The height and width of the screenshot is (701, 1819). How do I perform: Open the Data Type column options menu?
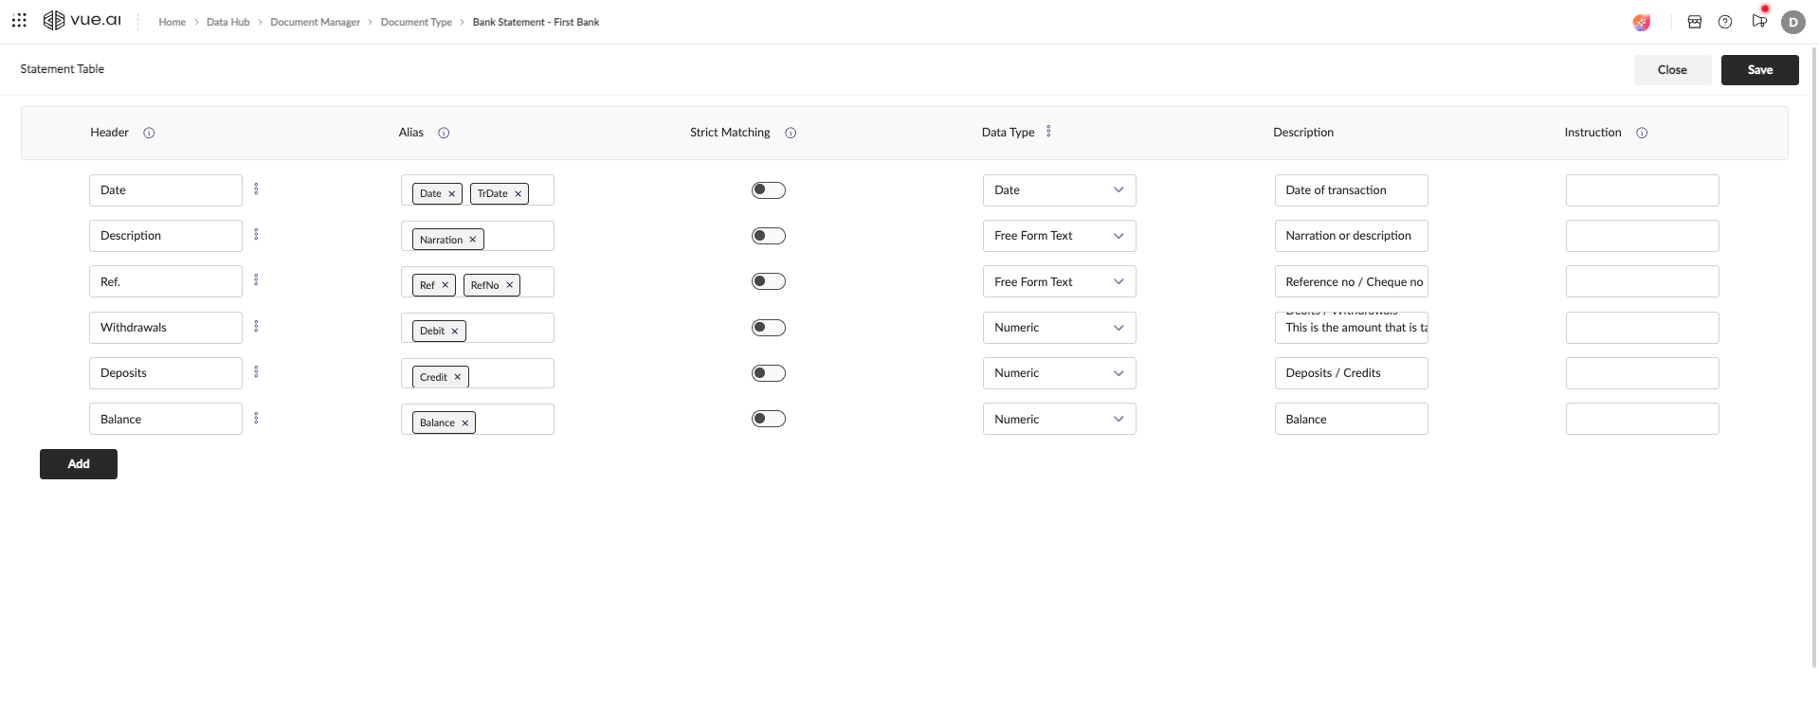coord(1048,132)
